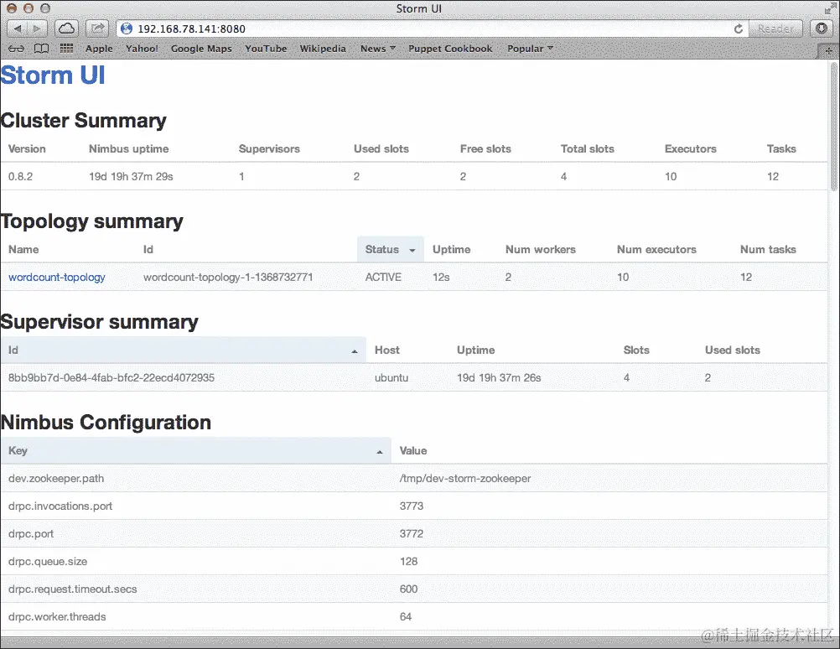This screenshot has height=649, width=840.
Task: Click the Storm UI heading link
Action: (x=53, y=75)
